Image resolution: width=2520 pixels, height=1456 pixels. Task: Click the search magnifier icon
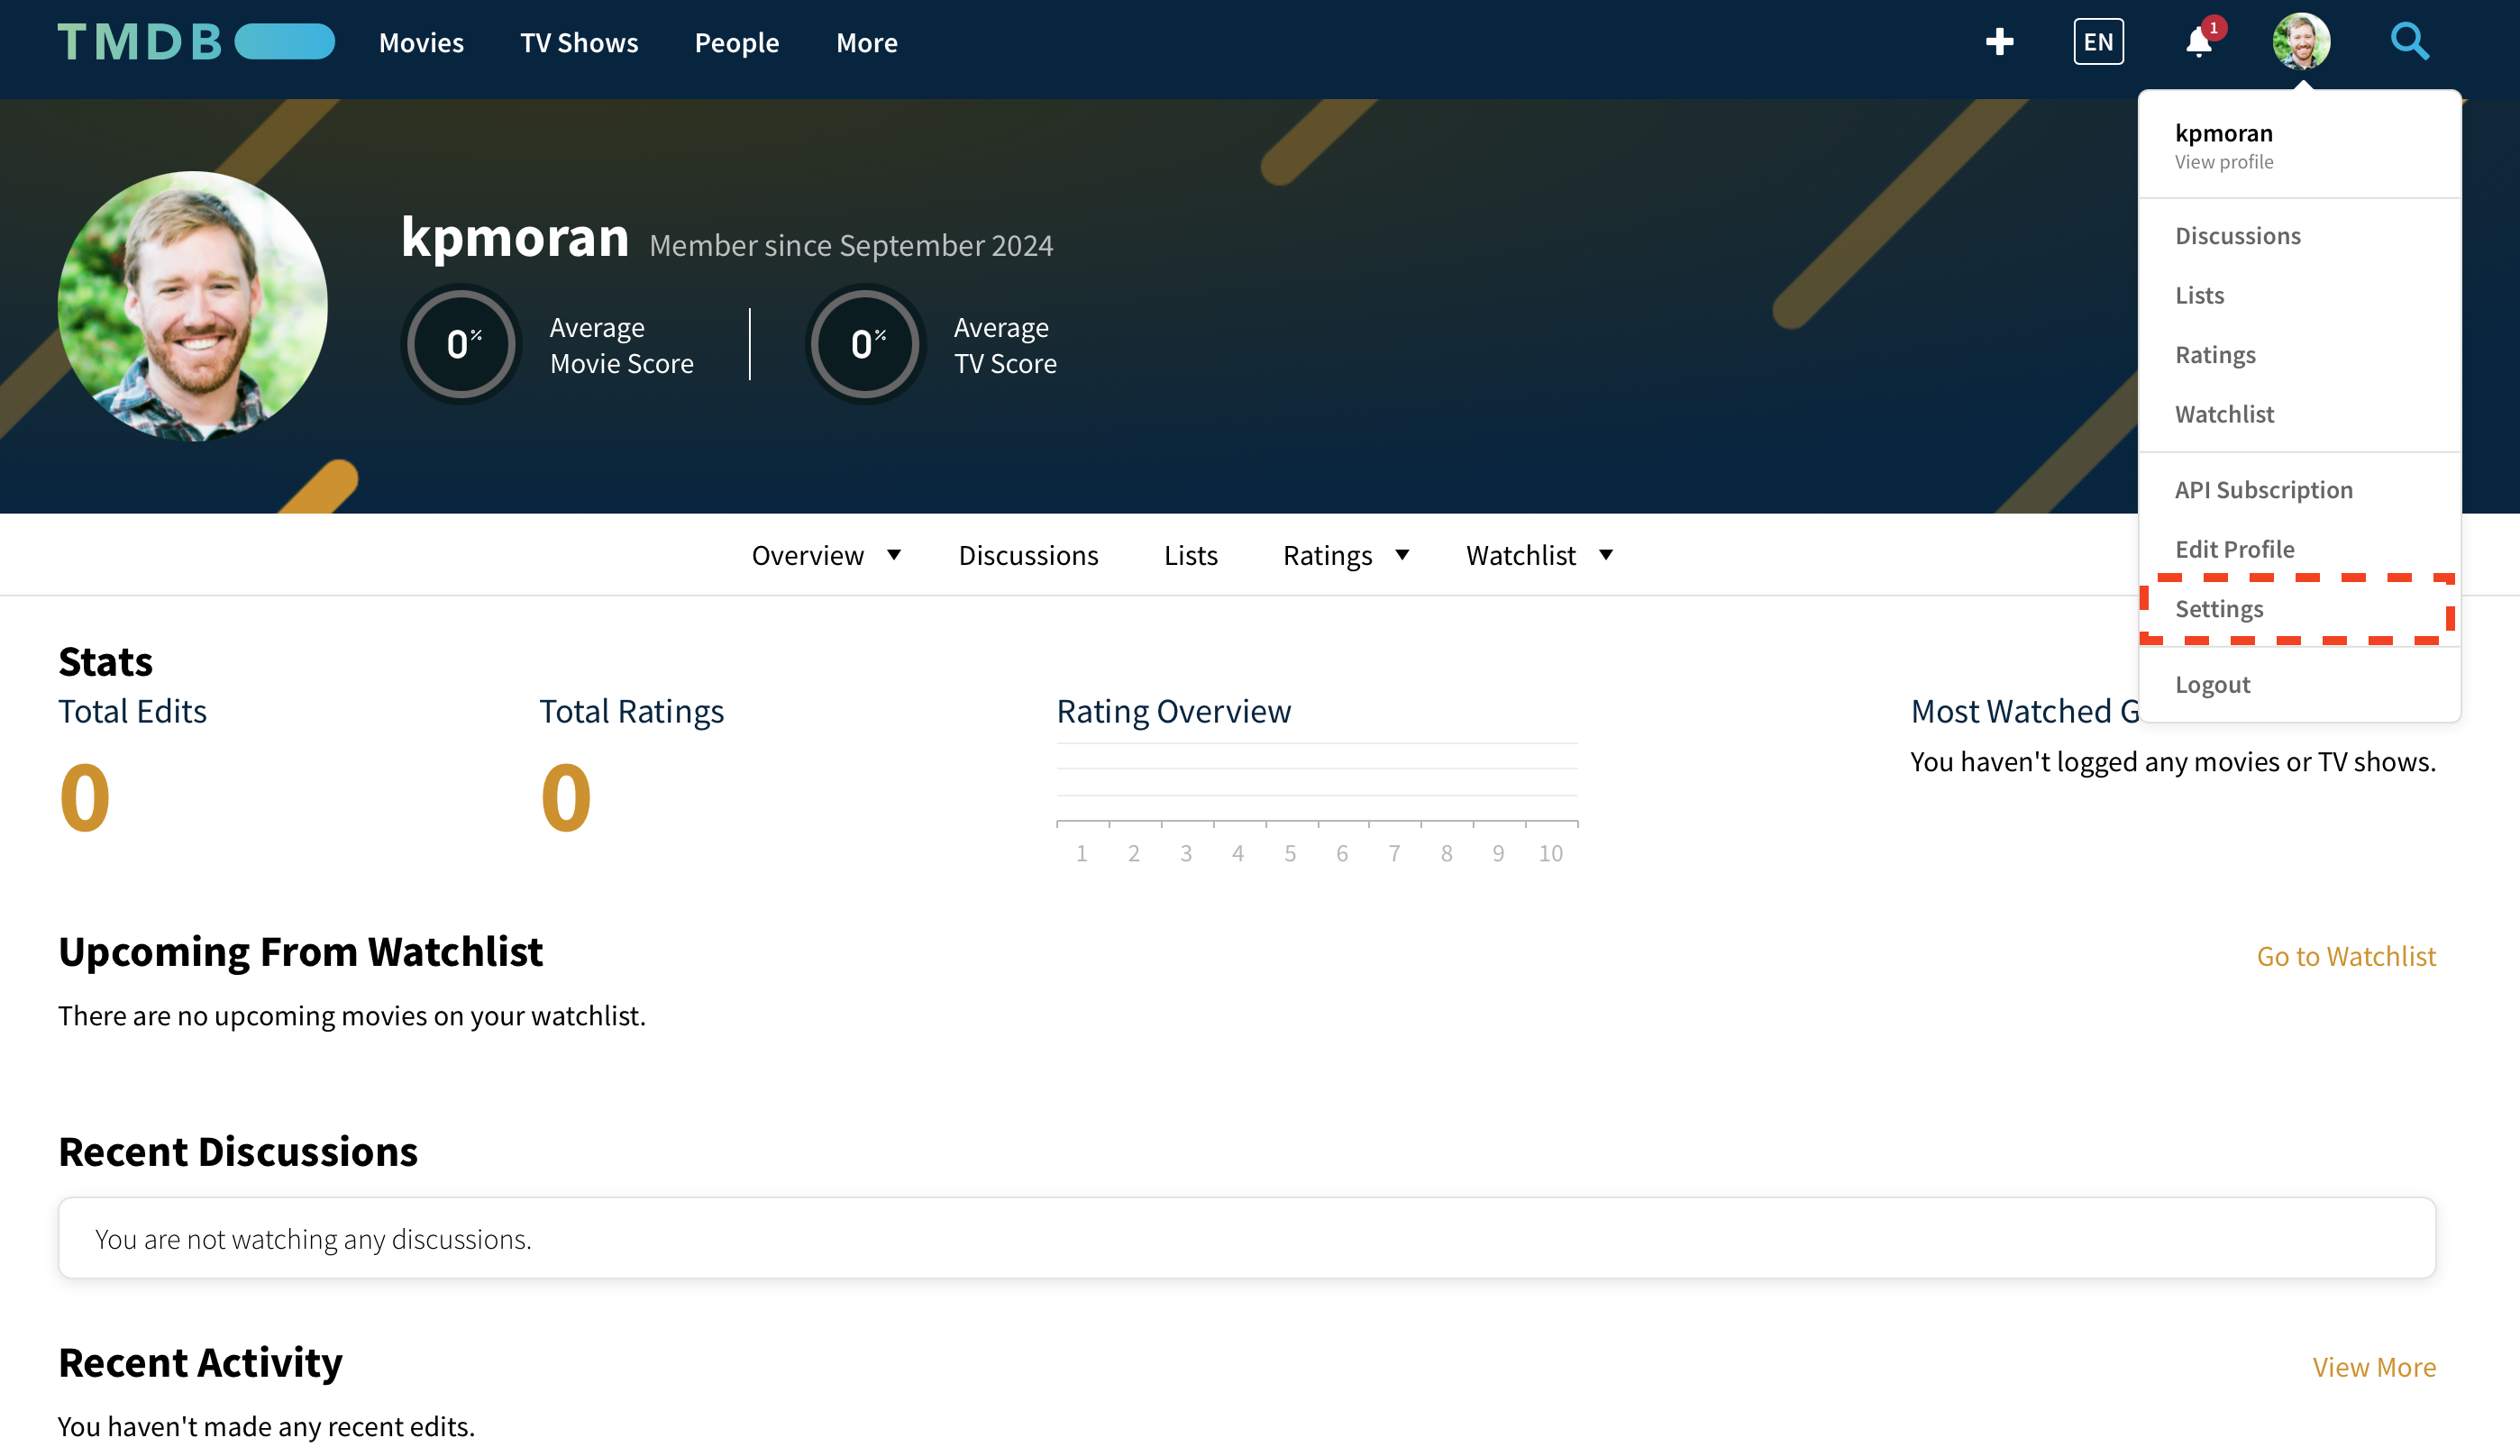pos(2410,42)
